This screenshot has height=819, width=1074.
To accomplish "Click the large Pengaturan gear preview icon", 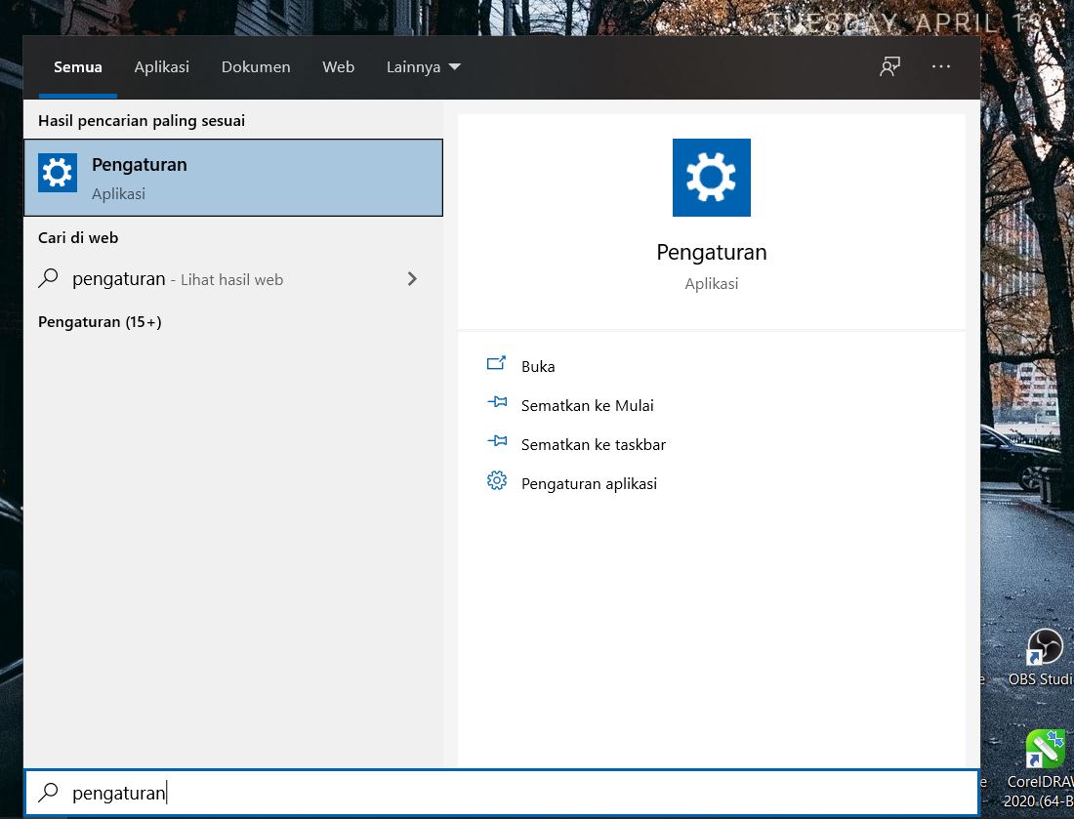I will click(x=711, y=178).
